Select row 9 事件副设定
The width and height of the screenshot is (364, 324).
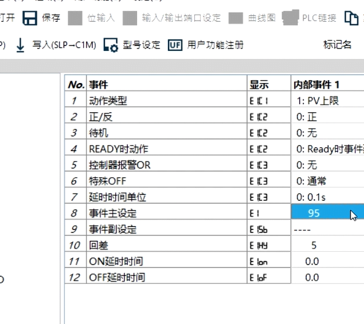click(x=112, y=229)
